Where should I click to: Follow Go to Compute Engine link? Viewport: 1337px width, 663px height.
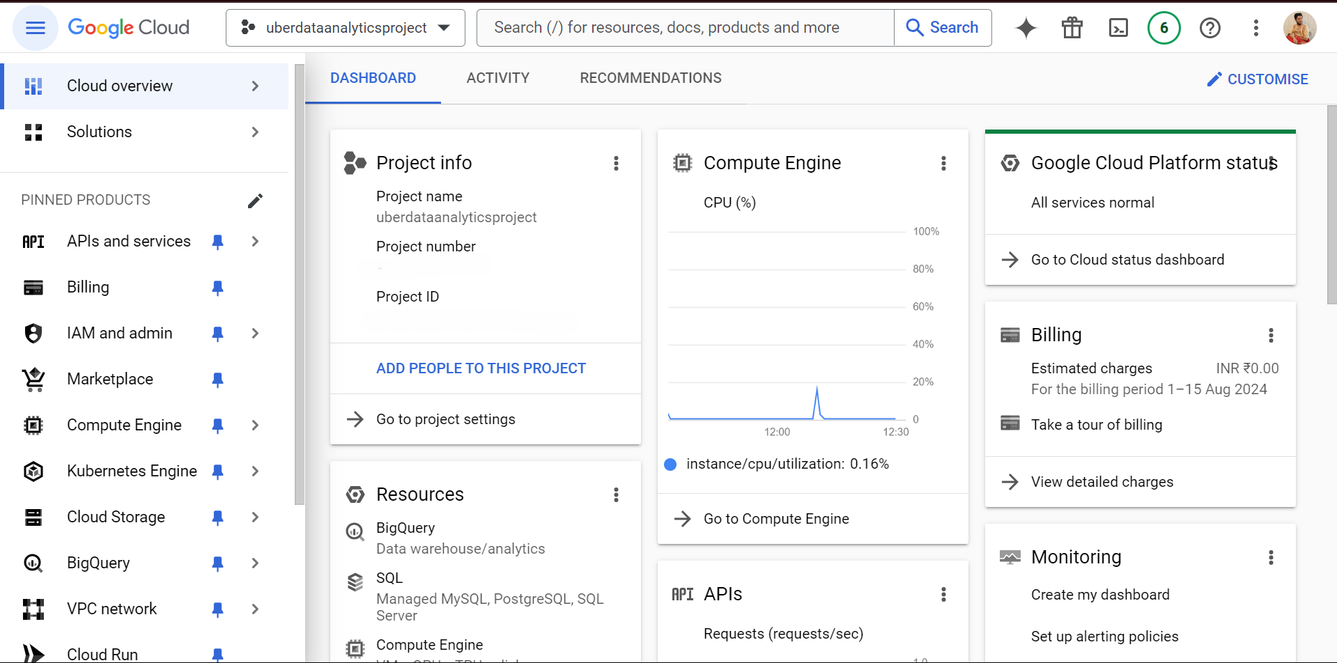(776, 519)
